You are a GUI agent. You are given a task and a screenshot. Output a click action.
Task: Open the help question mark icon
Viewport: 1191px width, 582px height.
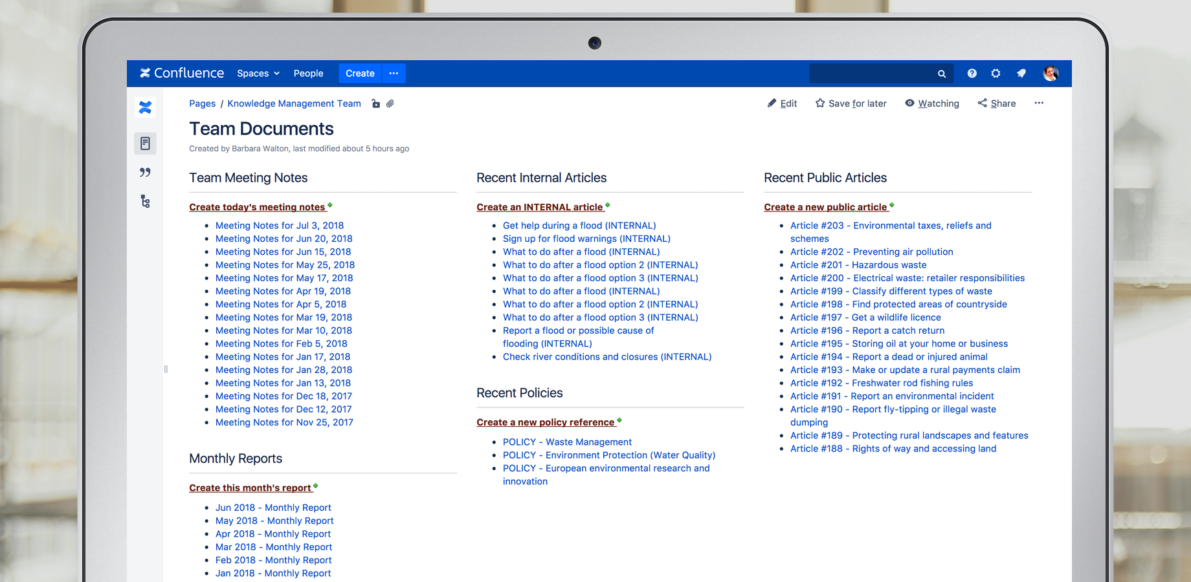pyautogui.click(x=972, y=74)
